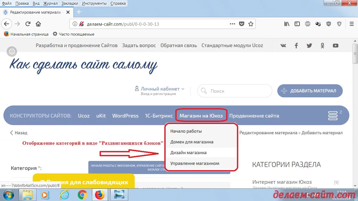The width and height of the screenshot is (358, 201).
Task: Open the Facebook social icon
Action: [296, 46]
